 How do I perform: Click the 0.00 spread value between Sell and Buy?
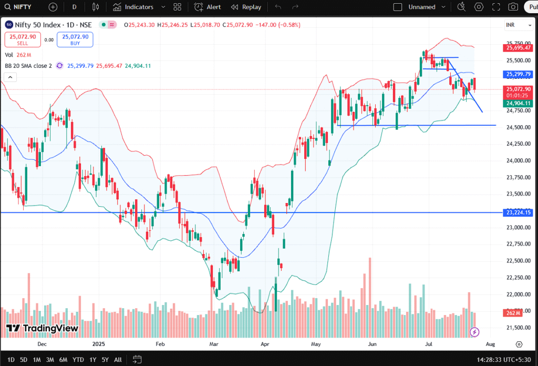(x=49, y=40)
